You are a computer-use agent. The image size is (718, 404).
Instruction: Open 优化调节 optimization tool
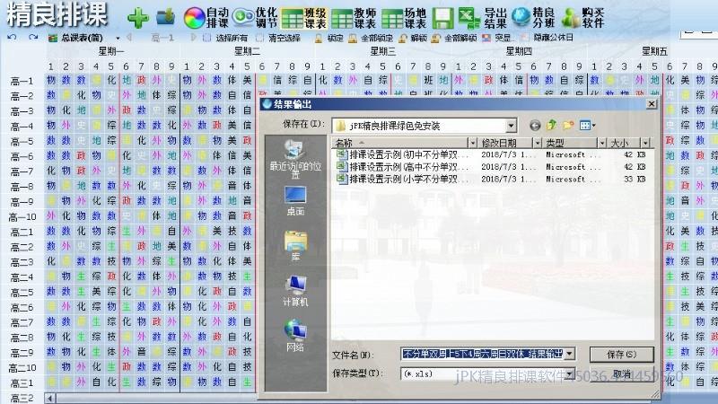point(255,17)
